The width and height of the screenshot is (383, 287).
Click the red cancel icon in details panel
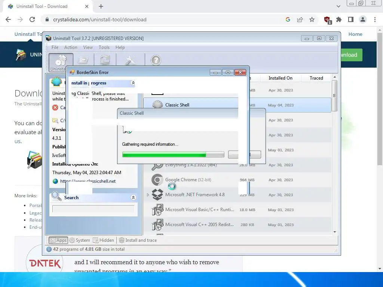click(x=55, y=107)
